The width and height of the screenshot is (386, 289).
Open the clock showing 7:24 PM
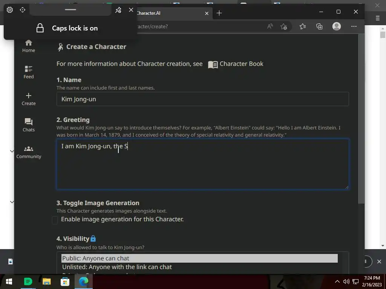tap(372, 281)
